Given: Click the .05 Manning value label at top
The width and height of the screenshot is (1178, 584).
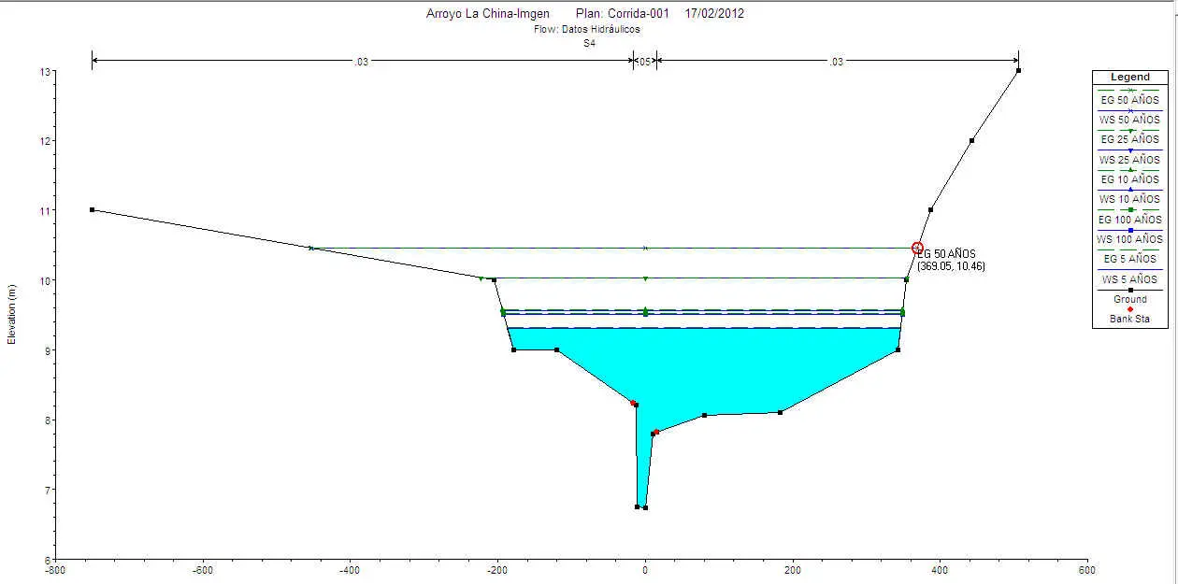Looking at the screenshot, I should coord(644,62).
